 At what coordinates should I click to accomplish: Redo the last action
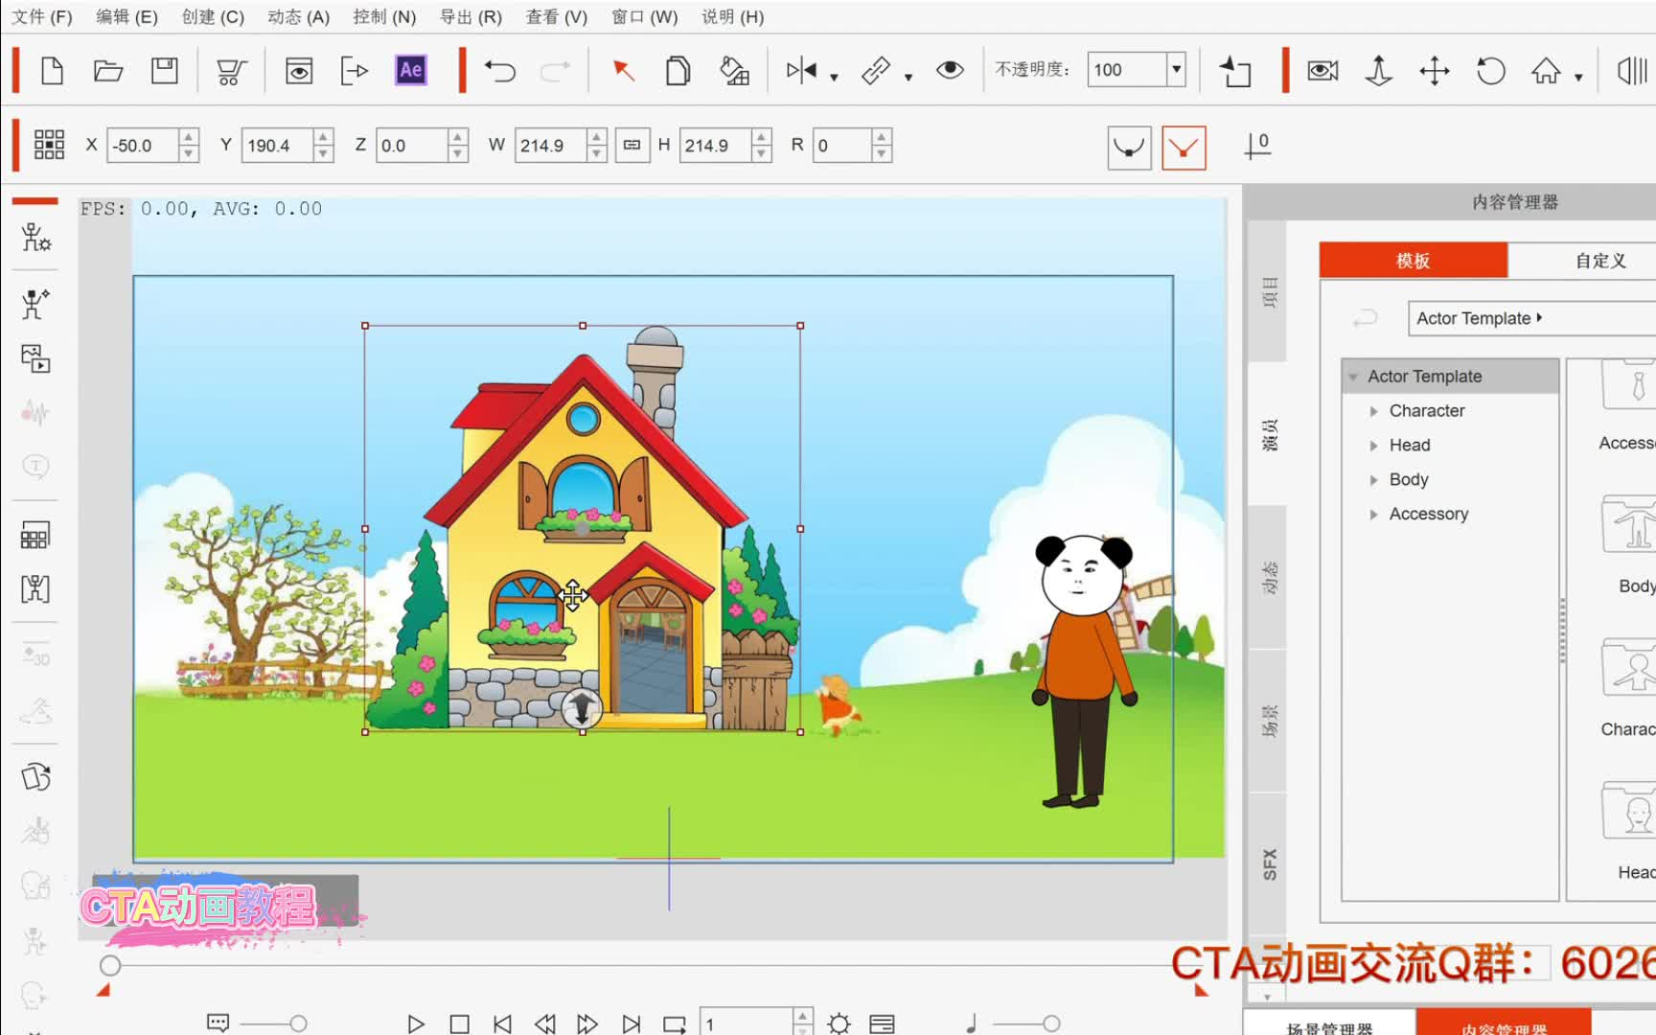coord(555,71)
